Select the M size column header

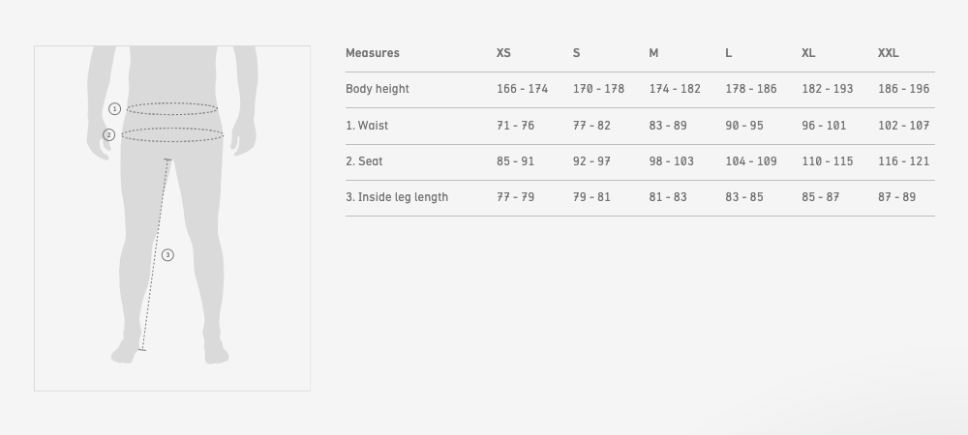point(653,53)
